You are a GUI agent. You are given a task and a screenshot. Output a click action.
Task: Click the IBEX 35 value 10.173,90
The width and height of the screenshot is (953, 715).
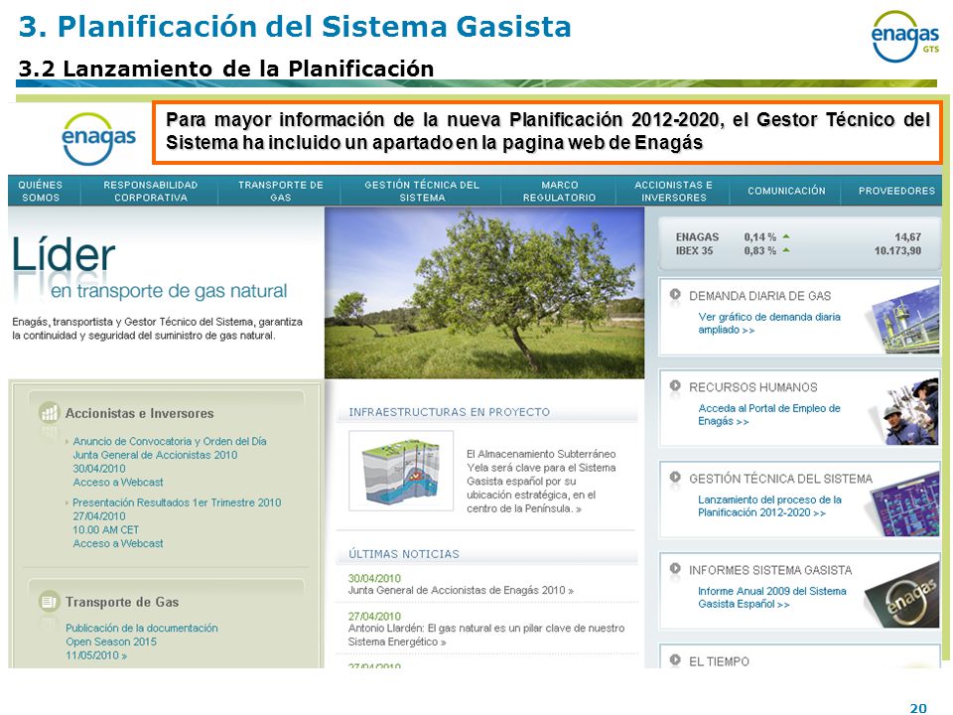pyautogui.click(x=897, y=250)
